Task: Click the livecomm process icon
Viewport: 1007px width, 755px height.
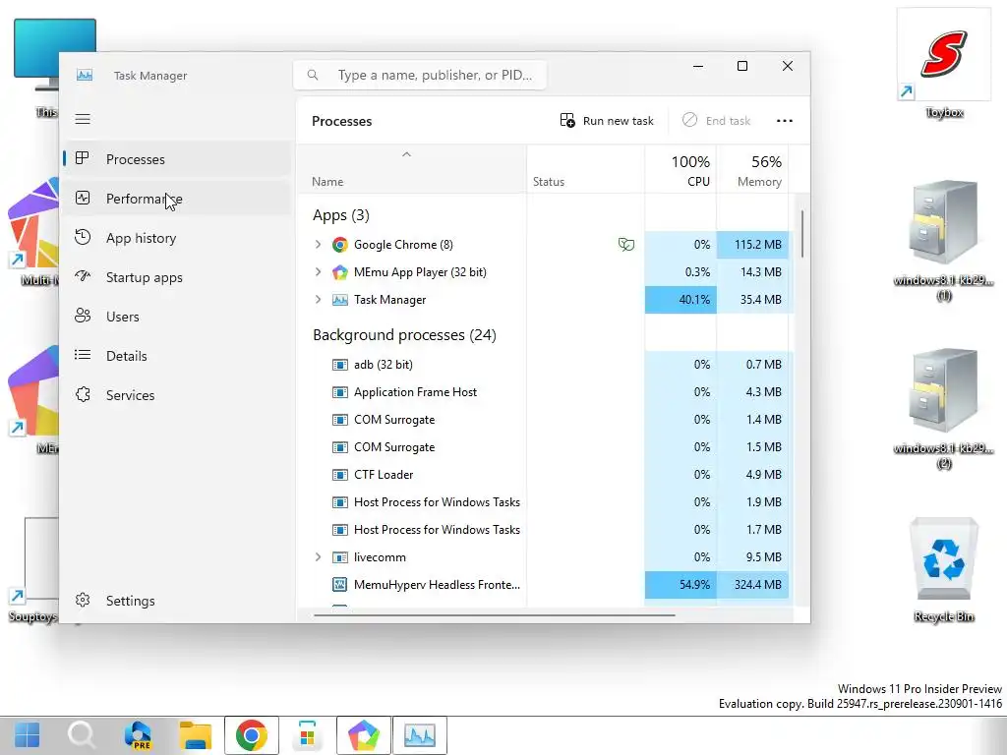Action: tap(339, 557)
